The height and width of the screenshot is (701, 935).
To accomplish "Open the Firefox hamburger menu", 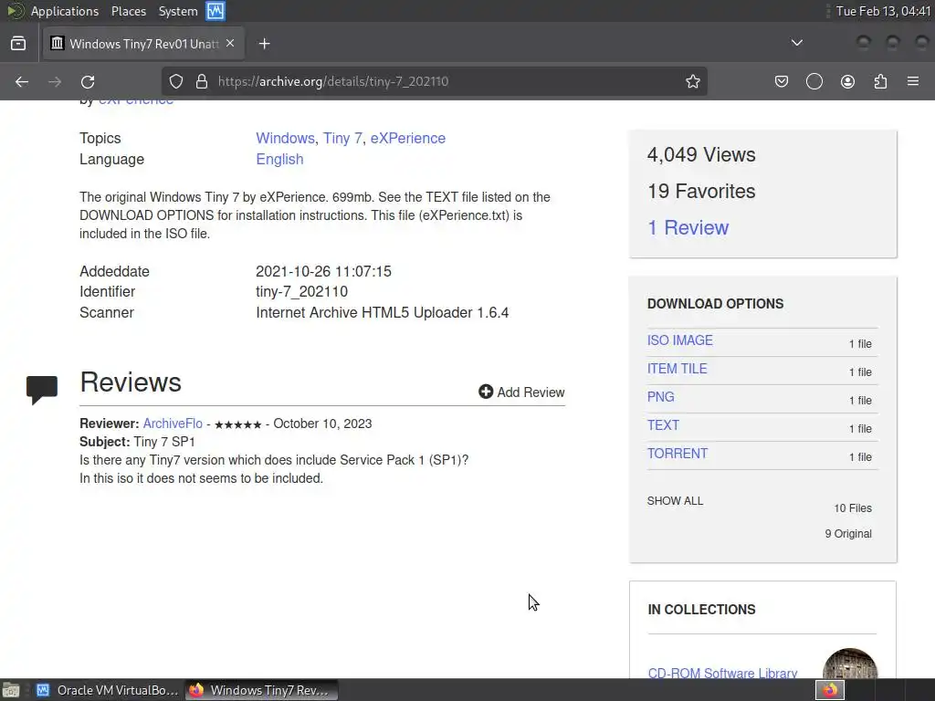I will click(912, 81).
